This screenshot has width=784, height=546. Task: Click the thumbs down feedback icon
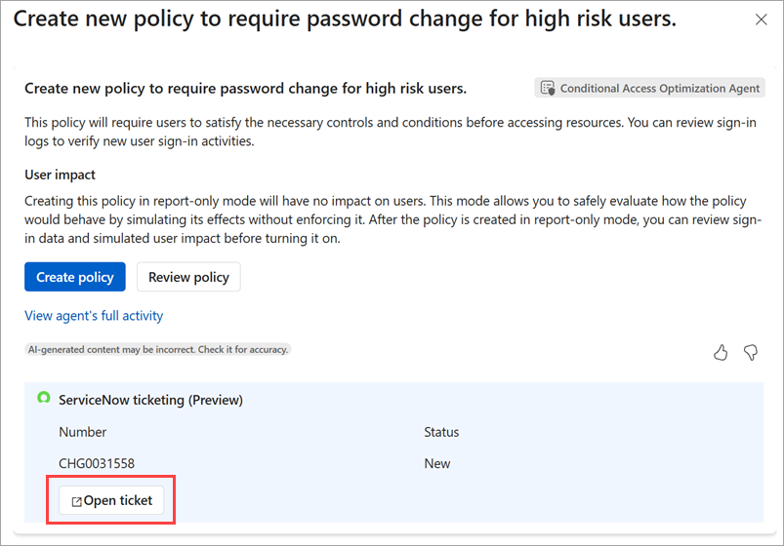point(751,353)
